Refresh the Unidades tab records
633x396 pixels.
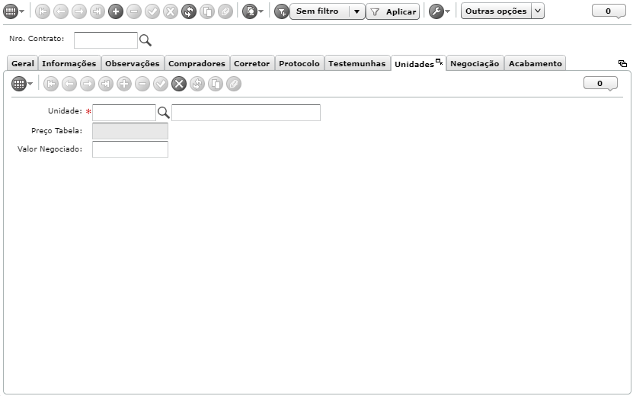[197, 84]
